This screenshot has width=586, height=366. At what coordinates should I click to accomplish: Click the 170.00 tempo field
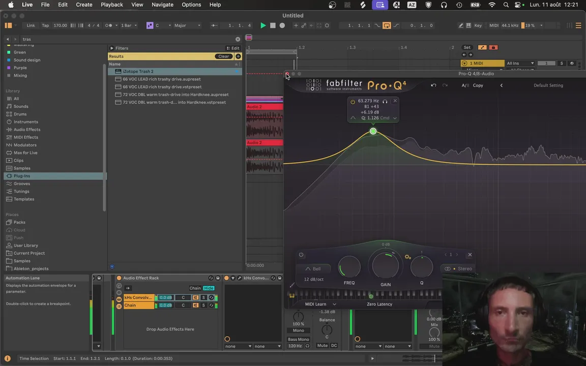tap(60, 25)
